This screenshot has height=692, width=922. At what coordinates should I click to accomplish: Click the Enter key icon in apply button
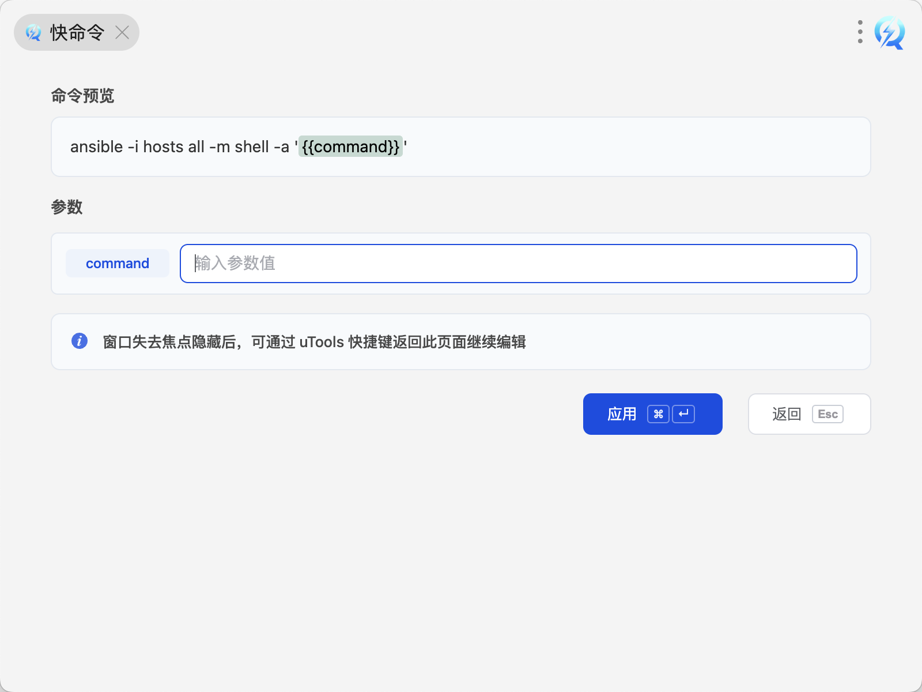(x=683, y=414)
